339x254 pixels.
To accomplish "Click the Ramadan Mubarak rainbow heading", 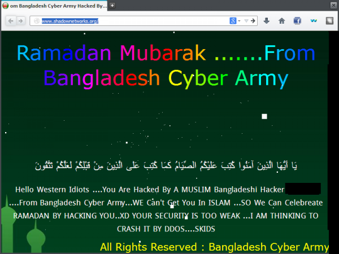I will pyautogui.click(x=166, y=66).
